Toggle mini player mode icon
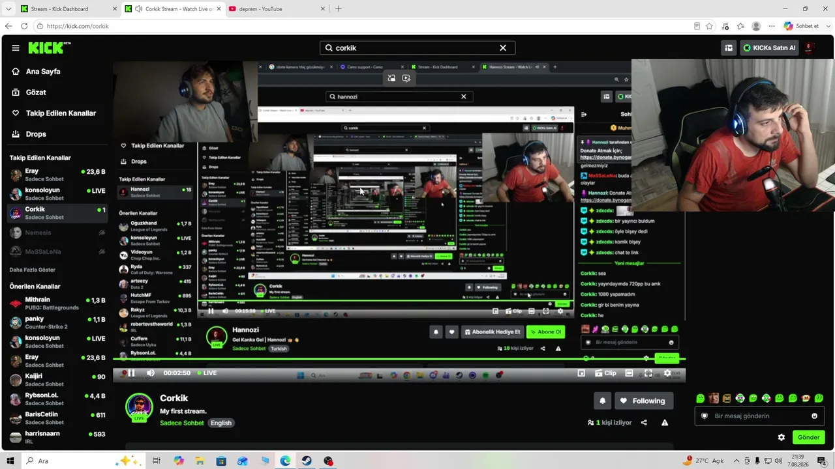 click(581, 373)
